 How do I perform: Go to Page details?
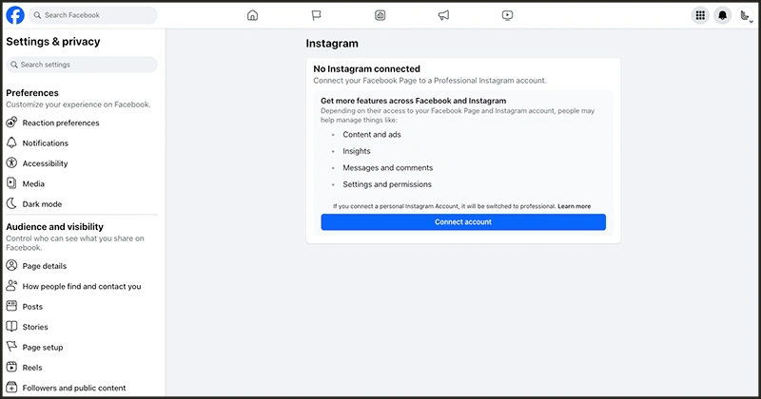[x=44, y=266]
